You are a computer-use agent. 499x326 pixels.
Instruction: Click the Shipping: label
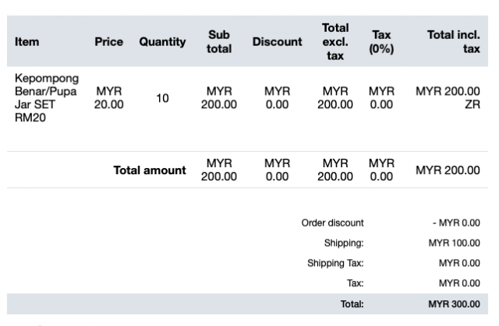344,244
